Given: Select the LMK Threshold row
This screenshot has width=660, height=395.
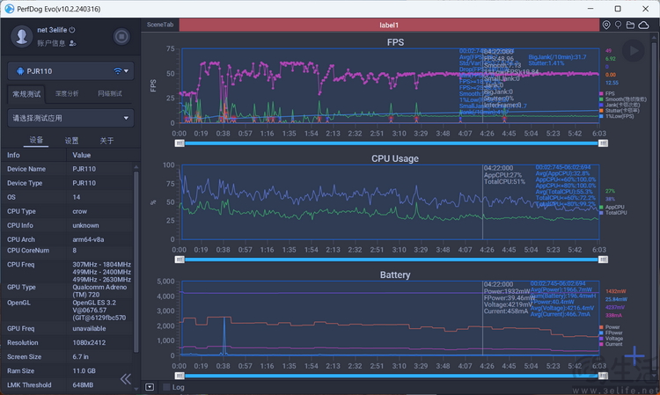Looking at the screenshot, I should coord(68,385).
